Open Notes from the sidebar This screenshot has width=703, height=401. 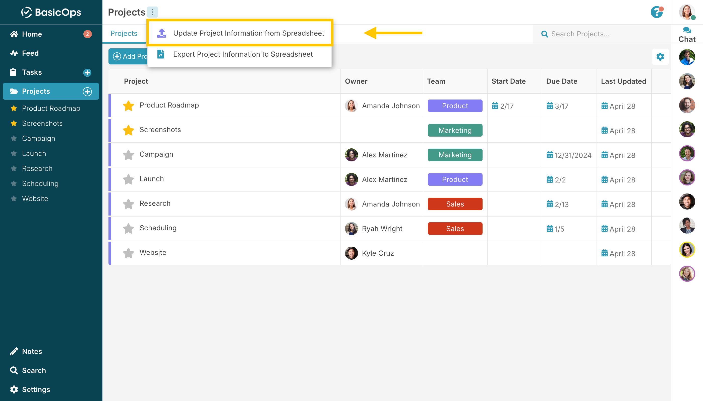pos(32,351)
